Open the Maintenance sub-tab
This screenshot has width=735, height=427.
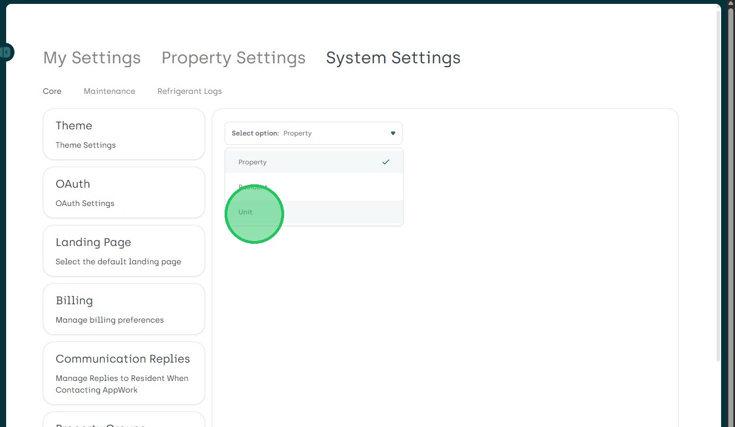(110, 91)
